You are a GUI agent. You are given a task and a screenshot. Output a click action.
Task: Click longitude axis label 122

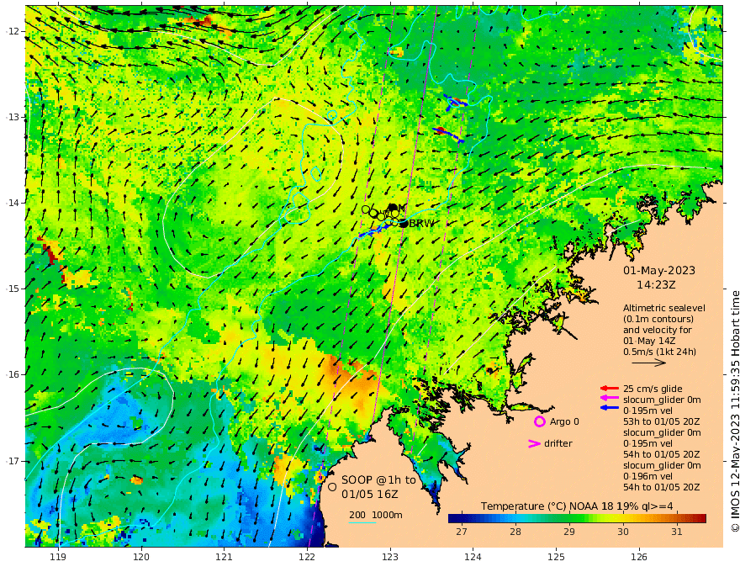[x=307, y=558]
